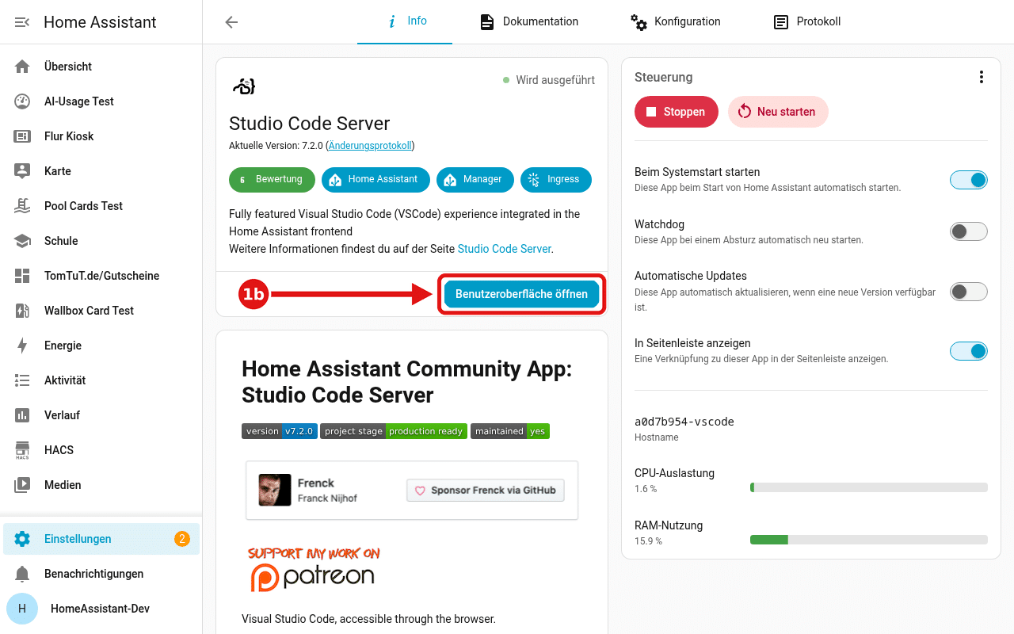Open Einstellungen gear icon
Viewport: 1014px width, 634px height.
(x=22, y=539)
